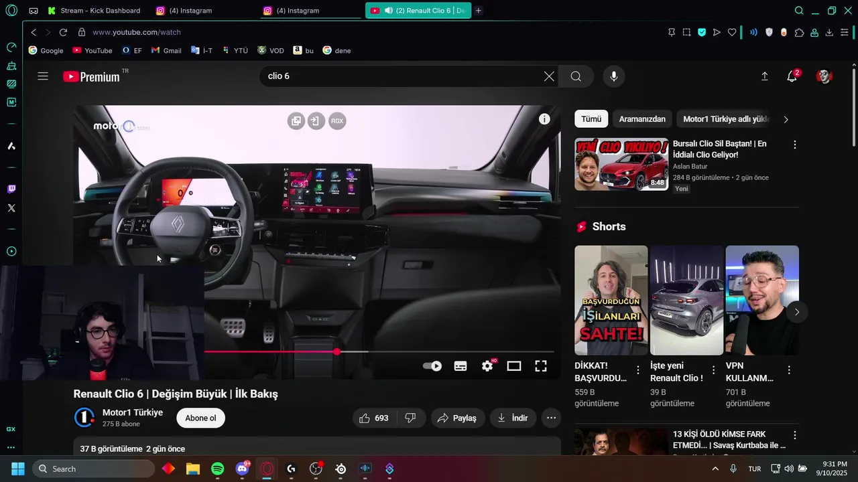Start voice search with microphone icon
This screenshot has width=858, height=482.
coord(613,76)
